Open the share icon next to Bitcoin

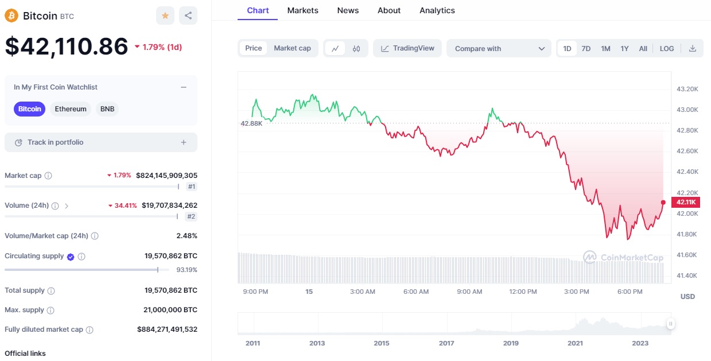point(188,15)
